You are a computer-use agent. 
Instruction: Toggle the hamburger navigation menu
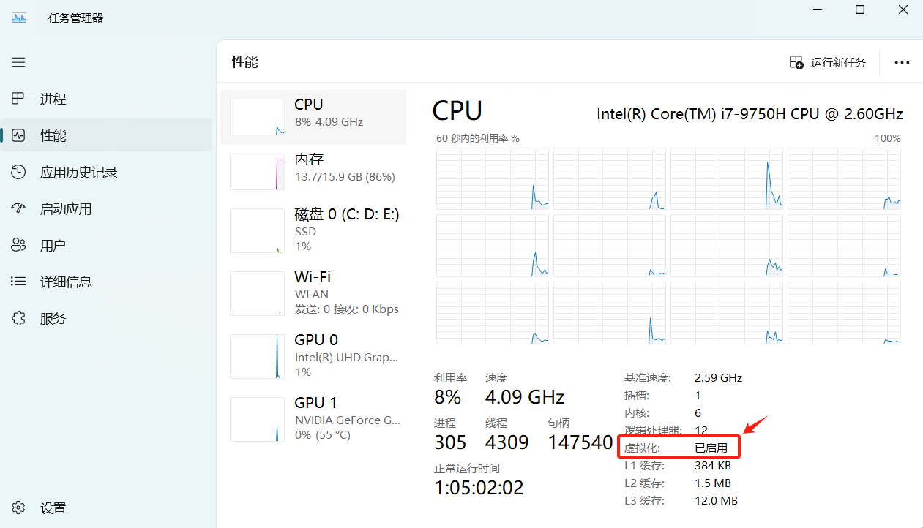18,62
